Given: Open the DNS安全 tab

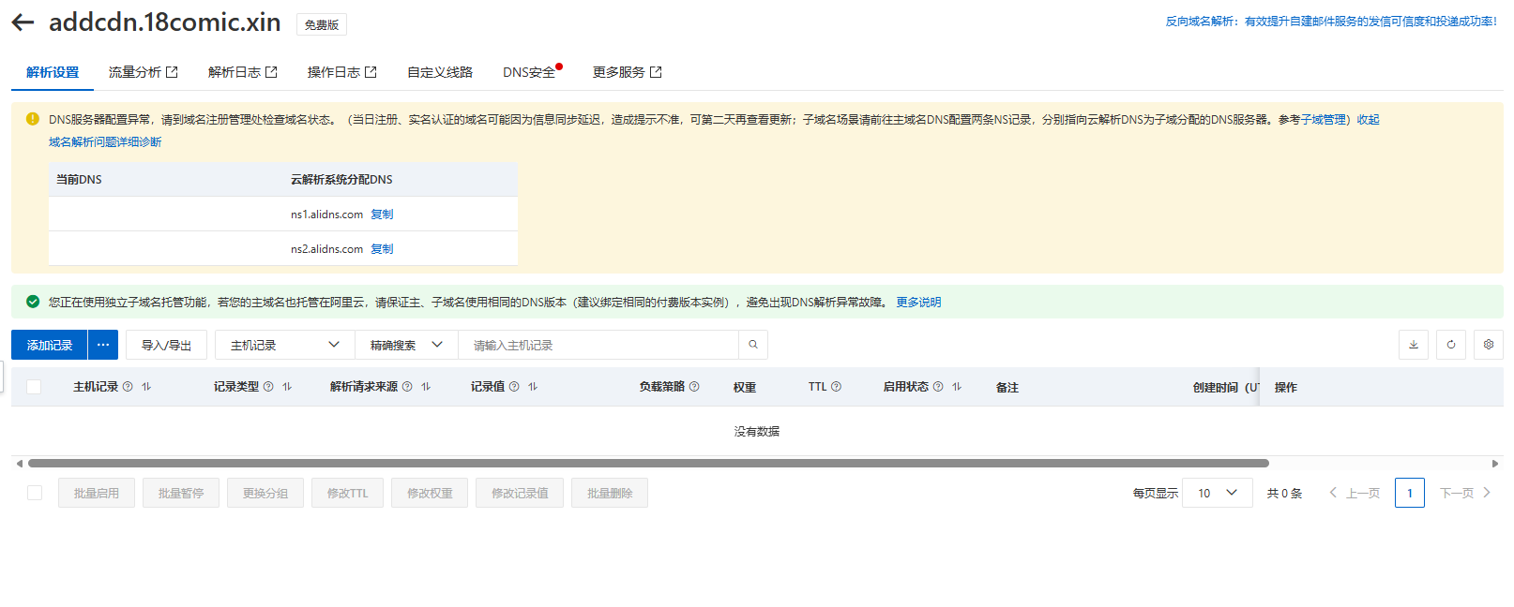Looking at the screenshot, I should tap(529, 72).
